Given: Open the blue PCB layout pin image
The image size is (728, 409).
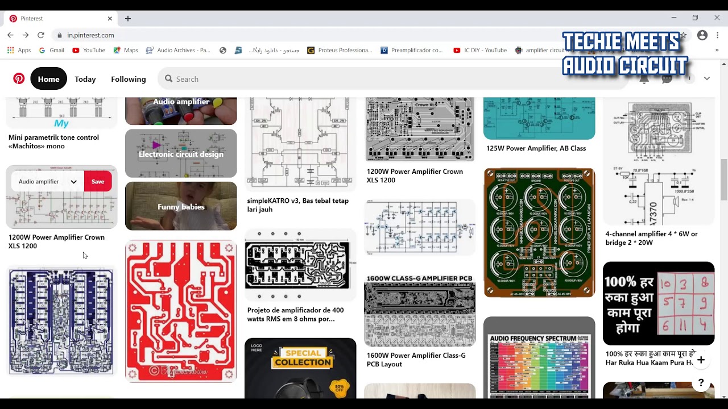Looking at the screenshot, I should tap(61, 322).
